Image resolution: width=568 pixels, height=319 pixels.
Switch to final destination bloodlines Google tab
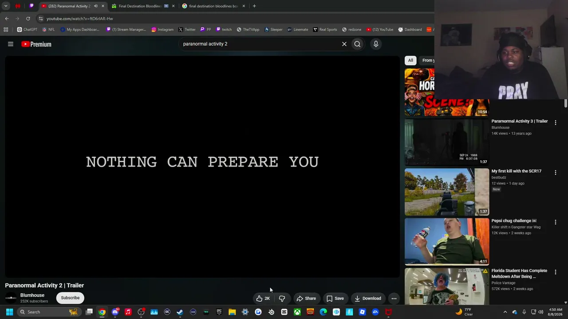tap(214, 6)
